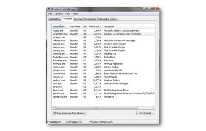Select taskeng.exe using 3,204 K memory
The image size is (206, 131).
(x=103, y=47)
